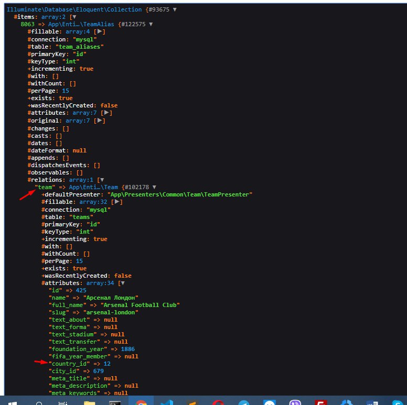
Task: Click the foundation_year value 1886
Action: pos(127,349)
